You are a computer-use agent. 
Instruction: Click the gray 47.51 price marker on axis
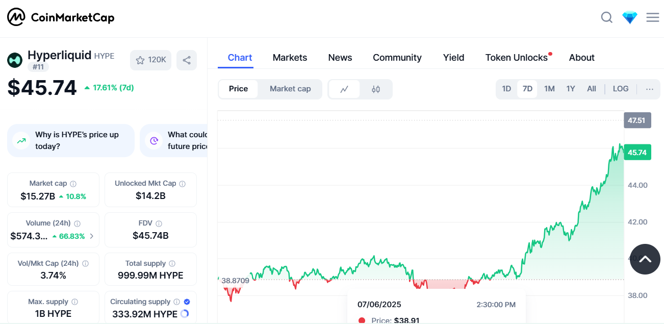(x=637, y=120)
